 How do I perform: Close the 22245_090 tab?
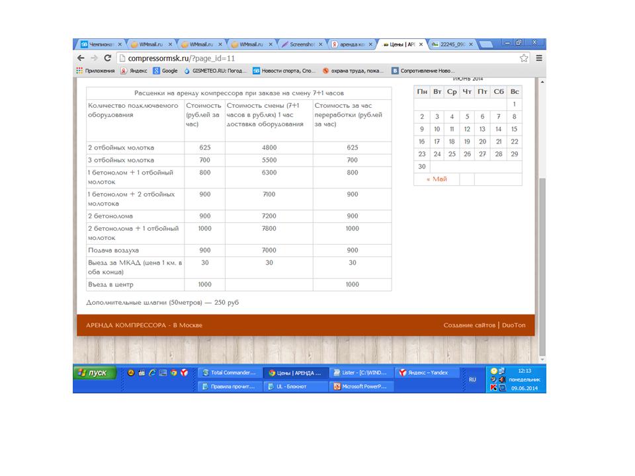(x=470, y=44)
